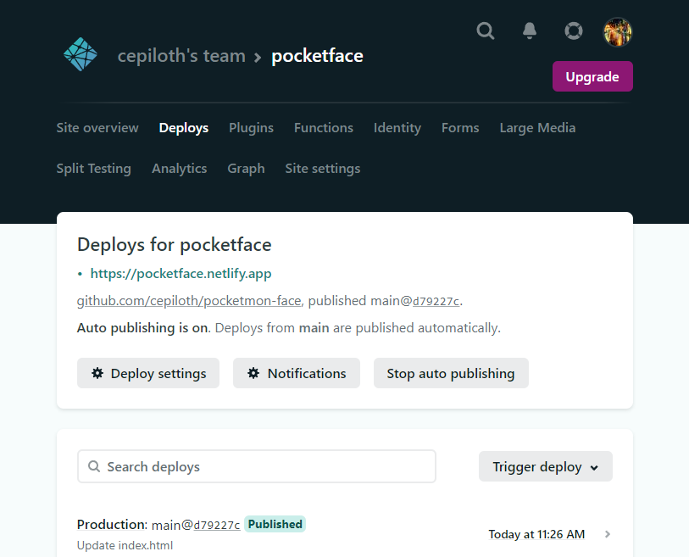Click commit d79227c link in deploys summary

[436, 302]
